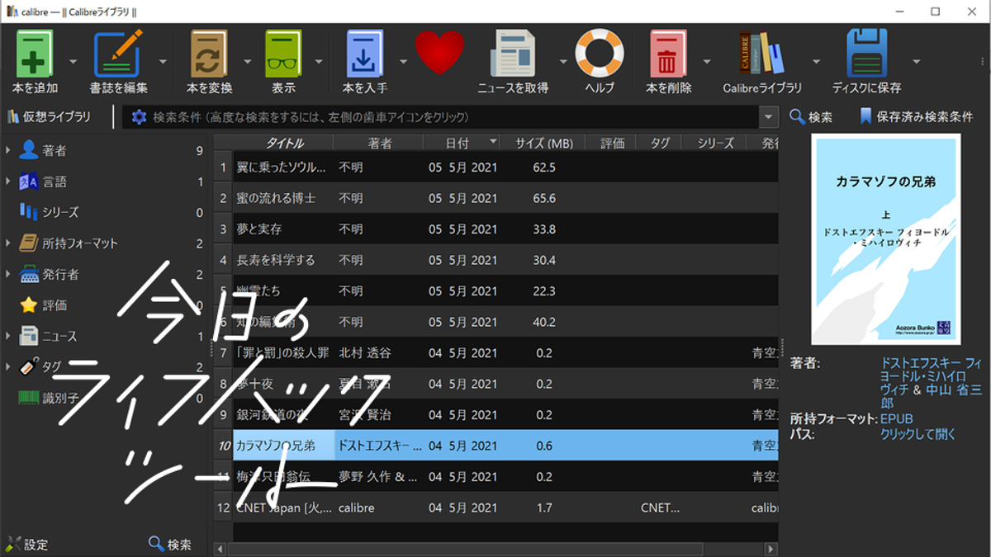
Task: Click the red heart donate icon
Action: (439, 54)
